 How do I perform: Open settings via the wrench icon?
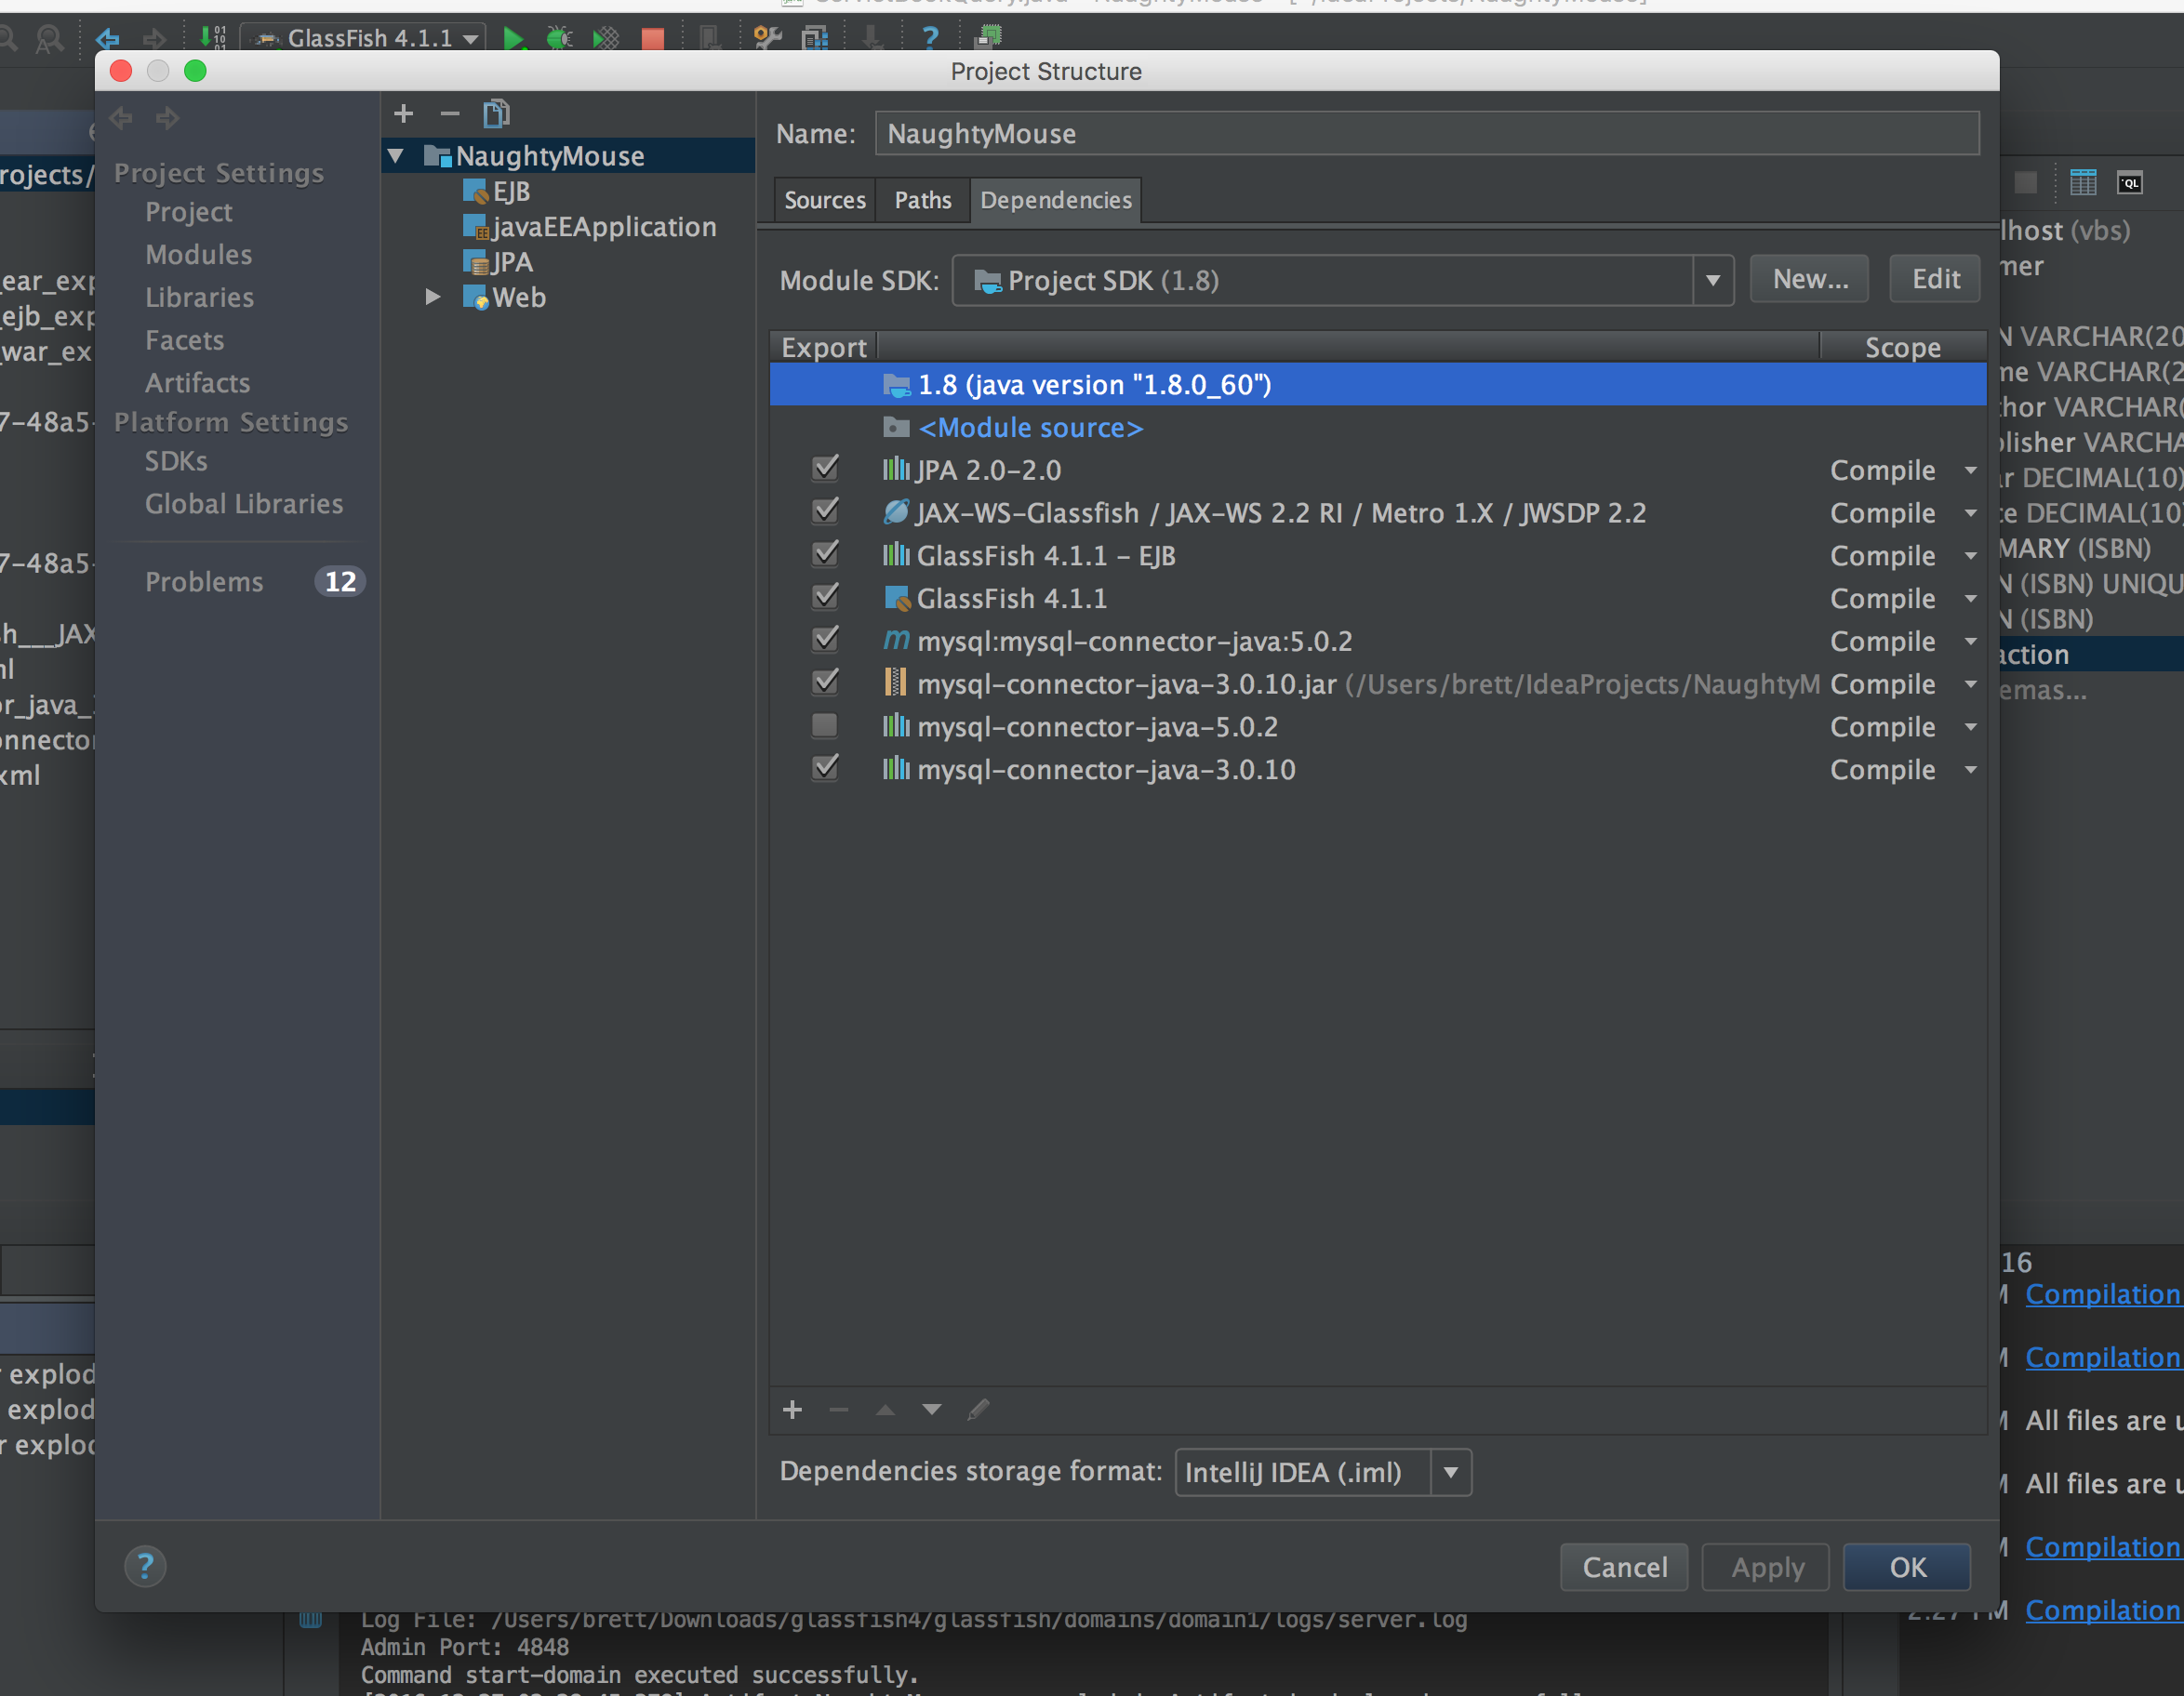[x=768, y=38]
